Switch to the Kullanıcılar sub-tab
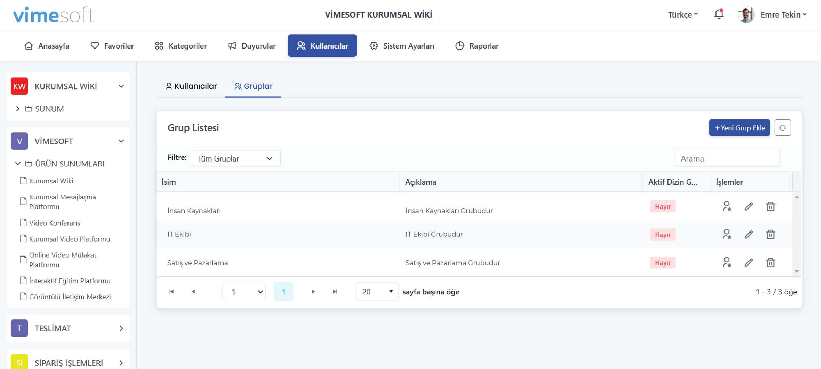The width and height of the screenshot is (821, 369). click(191, 86)
